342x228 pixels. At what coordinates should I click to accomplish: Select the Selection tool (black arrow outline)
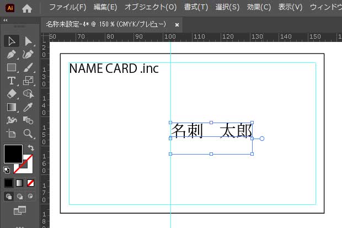coord(12,41)
